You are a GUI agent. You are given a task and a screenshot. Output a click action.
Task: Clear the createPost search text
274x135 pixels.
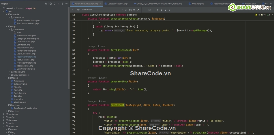pyautogui.click(x=122, y=10)
